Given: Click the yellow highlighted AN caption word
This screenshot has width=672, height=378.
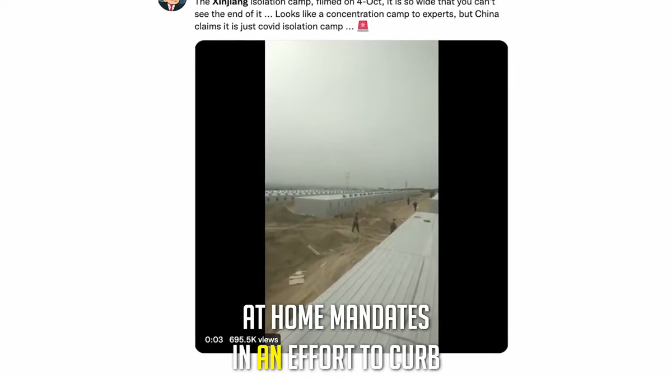Looking at the screenshot, I should point(269,358).
